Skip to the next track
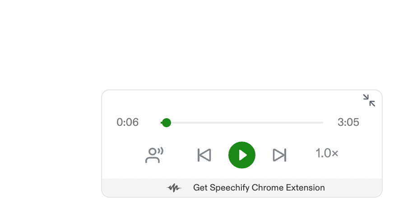Screen dimensions: 408x222 [x=279, y=155]
